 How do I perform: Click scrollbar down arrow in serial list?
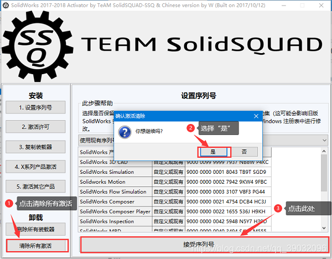pos(324,228)
